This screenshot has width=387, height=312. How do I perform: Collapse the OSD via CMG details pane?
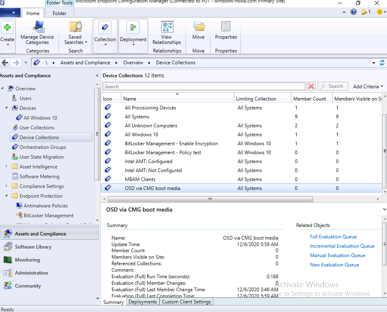coord(384,209)
